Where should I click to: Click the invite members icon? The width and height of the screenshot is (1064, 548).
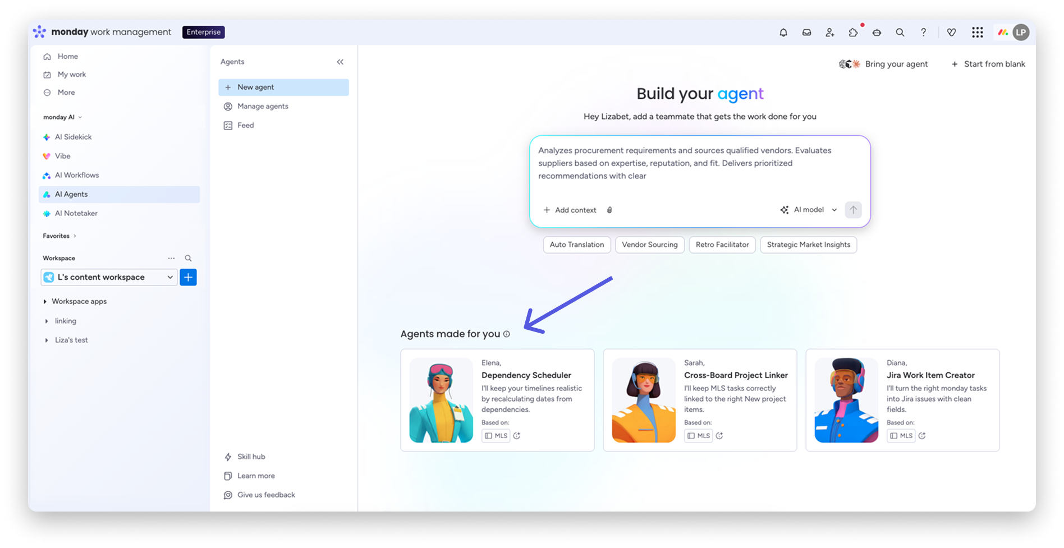(830, 33)
